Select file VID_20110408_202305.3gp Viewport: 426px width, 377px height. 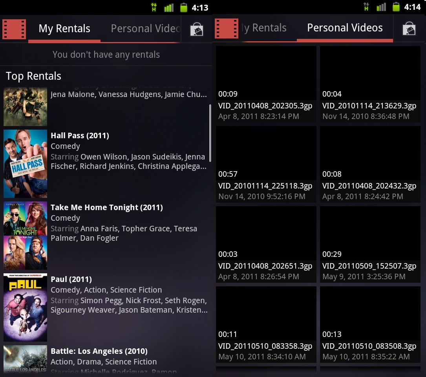pyautogui.click(x=265, y=106)
